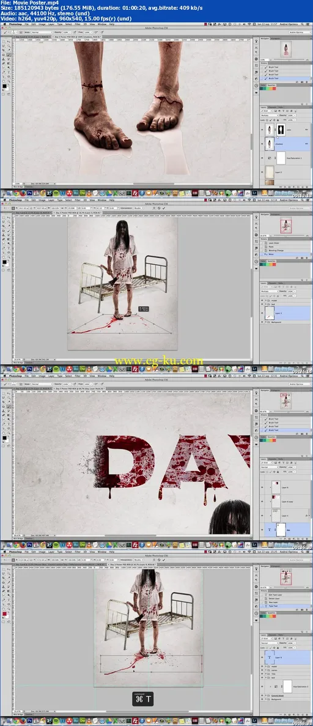Select the black layer mask on the color layer, first frame
This screenshot has width=313, height=726.
pyautogui.click(x=281, y=128)
